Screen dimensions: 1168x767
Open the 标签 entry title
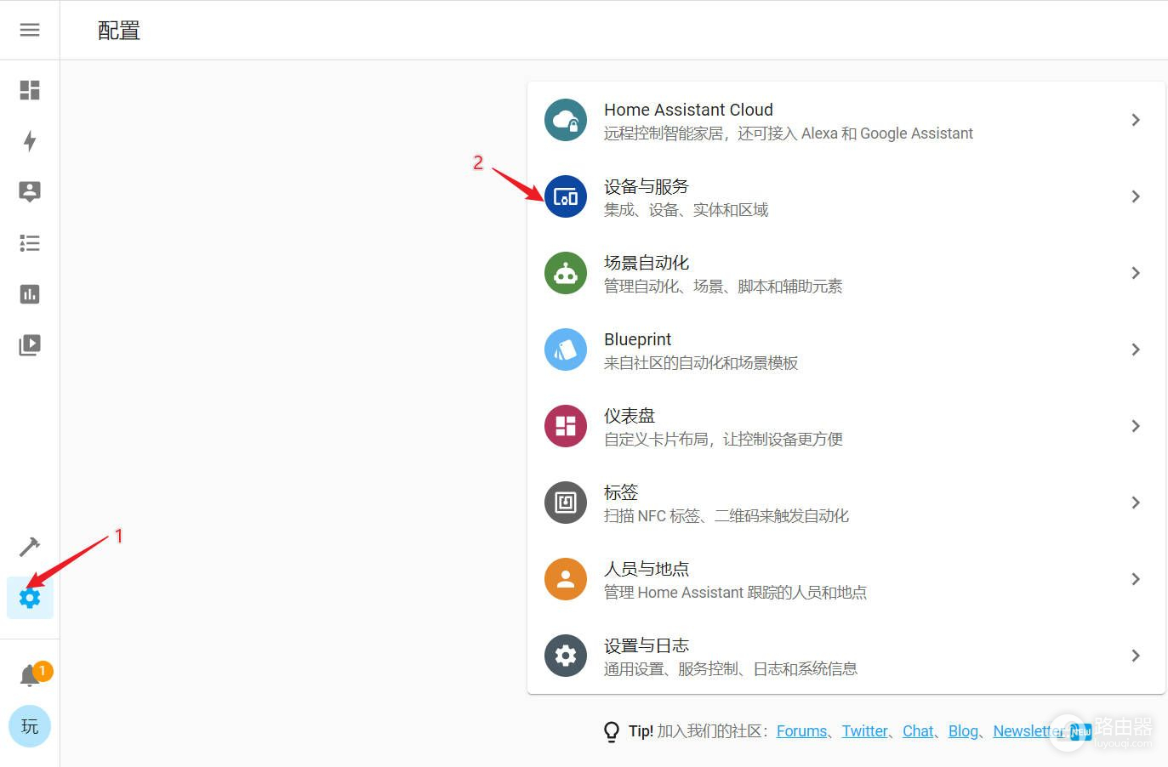tap(621, 492)
